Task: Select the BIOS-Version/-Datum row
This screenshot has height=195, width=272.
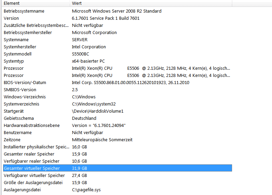Action: [x=25, y=83]
